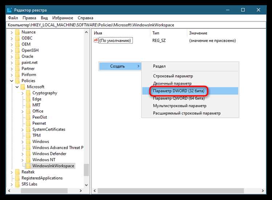Collapse the Microsoft tree node

(x=17, y=87)
